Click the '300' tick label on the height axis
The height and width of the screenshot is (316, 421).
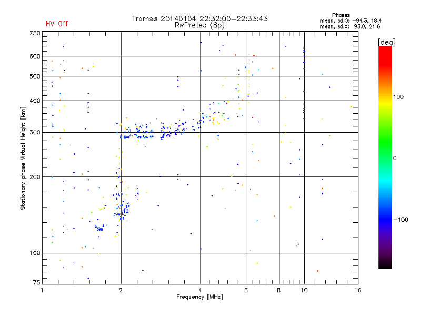(x=35, y=133)
